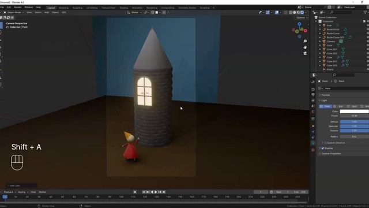Open the View Layer properties tab icon

point(313,101)
